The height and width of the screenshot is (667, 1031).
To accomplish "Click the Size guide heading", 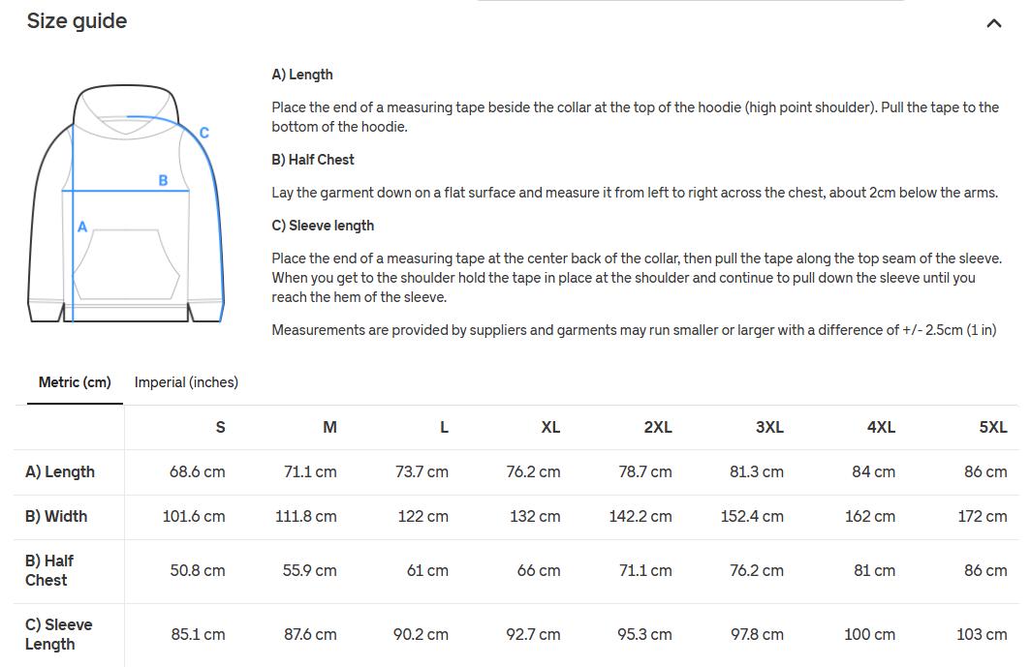I will pyautogui.click(x=77, y=21).
